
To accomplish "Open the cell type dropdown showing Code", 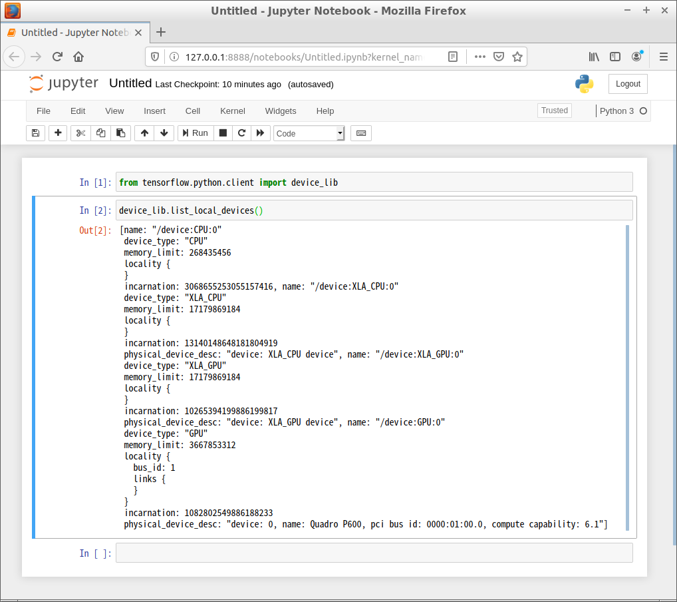I will 309,133.
